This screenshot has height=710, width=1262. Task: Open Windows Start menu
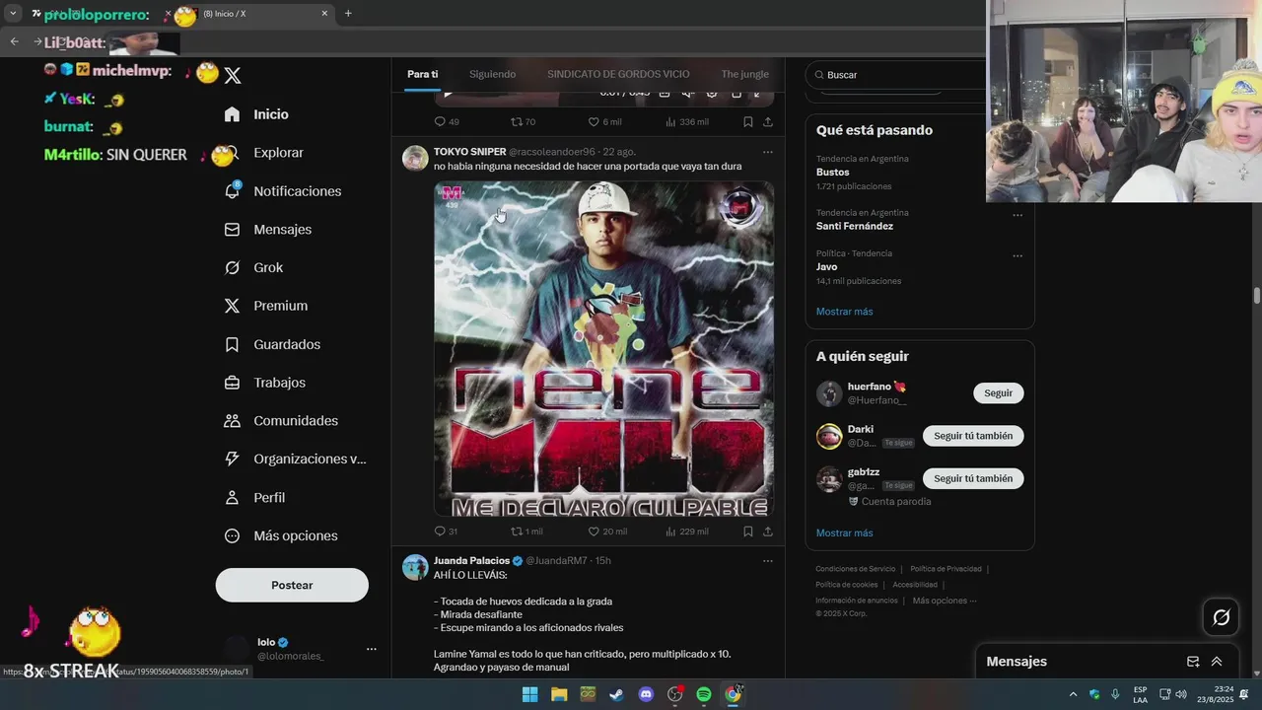[x=529, y=694]
